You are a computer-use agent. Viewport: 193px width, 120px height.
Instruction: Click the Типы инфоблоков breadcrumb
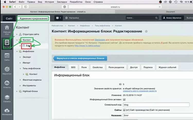point(102,26)
